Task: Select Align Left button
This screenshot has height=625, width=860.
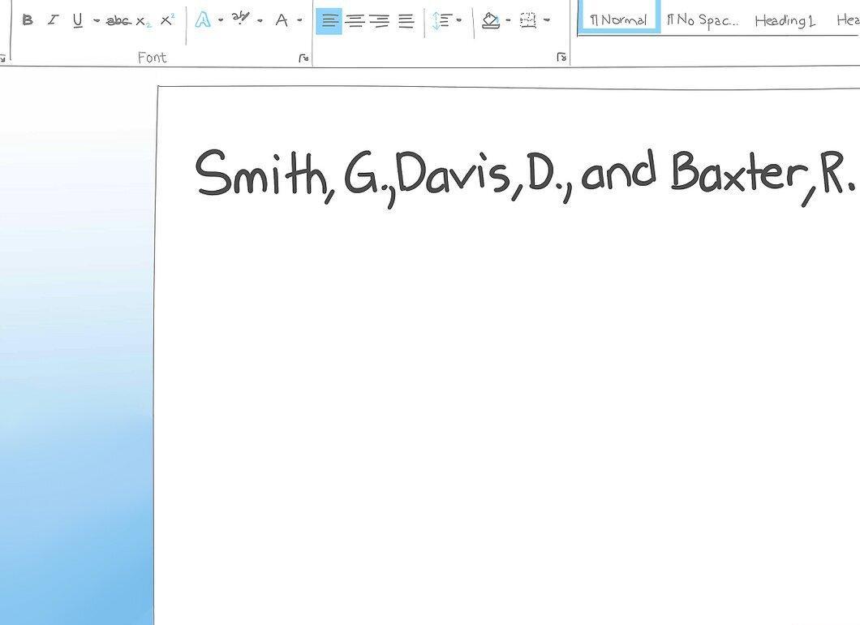Action: (x=329, y=21)
